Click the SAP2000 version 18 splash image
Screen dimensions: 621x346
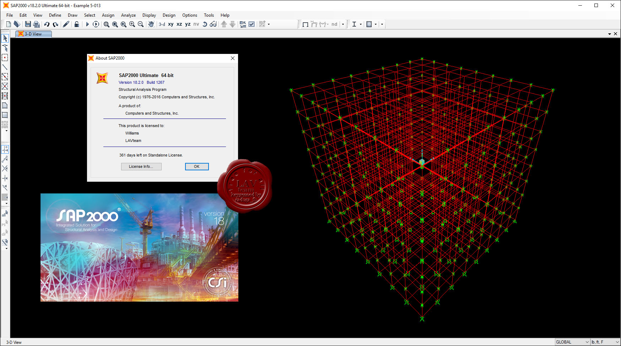139,247
